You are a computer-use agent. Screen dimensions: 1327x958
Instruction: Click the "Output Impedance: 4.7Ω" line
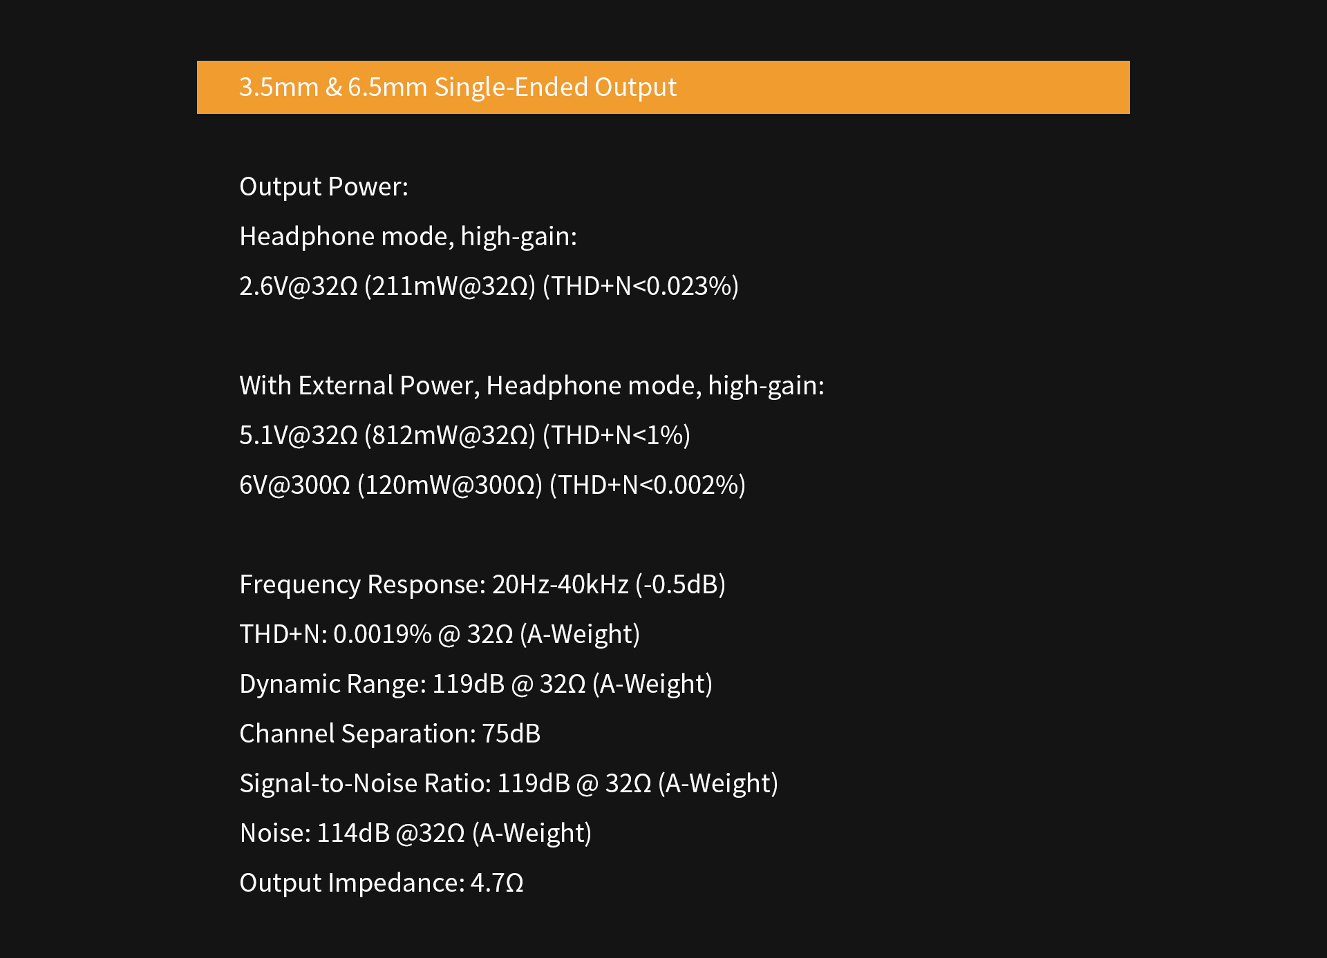[x=382, y=883]
